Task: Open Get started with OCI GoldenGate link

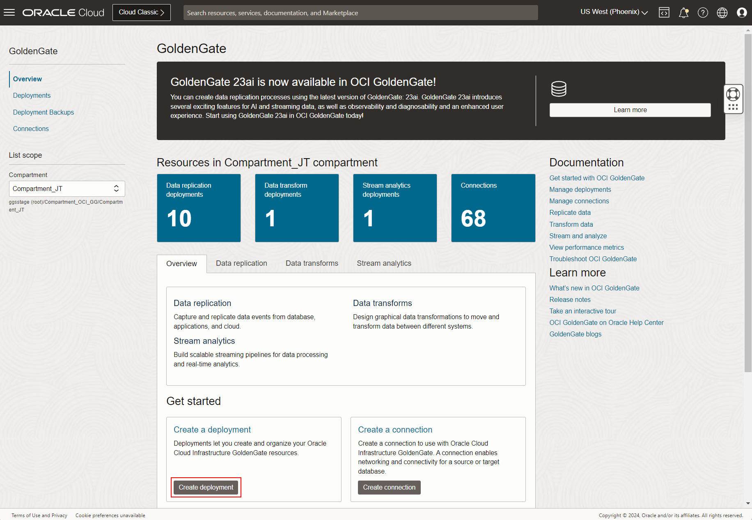Action: click(597, 178)
